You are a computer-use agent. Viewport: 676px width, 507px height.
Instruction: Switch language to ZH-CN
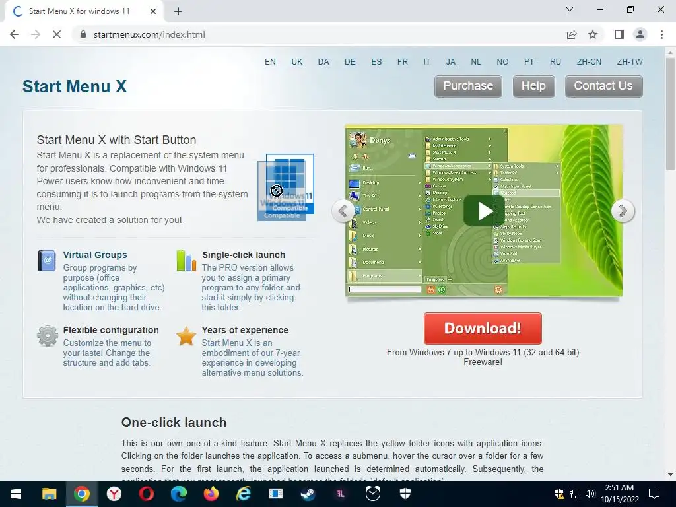tap(589, 61)
